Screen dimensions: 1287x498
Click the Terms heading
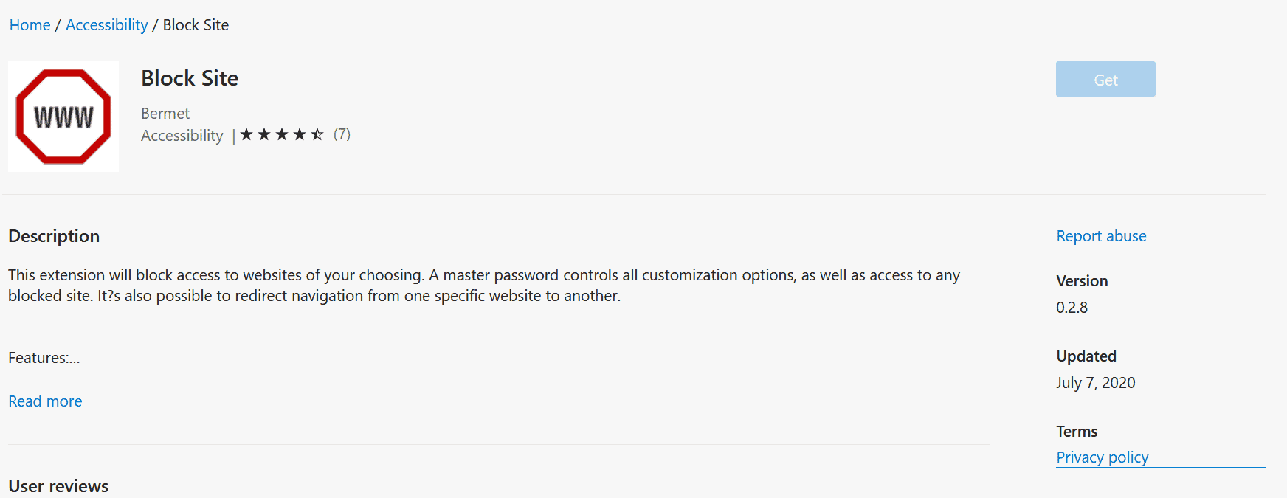tap(1077, 432)
